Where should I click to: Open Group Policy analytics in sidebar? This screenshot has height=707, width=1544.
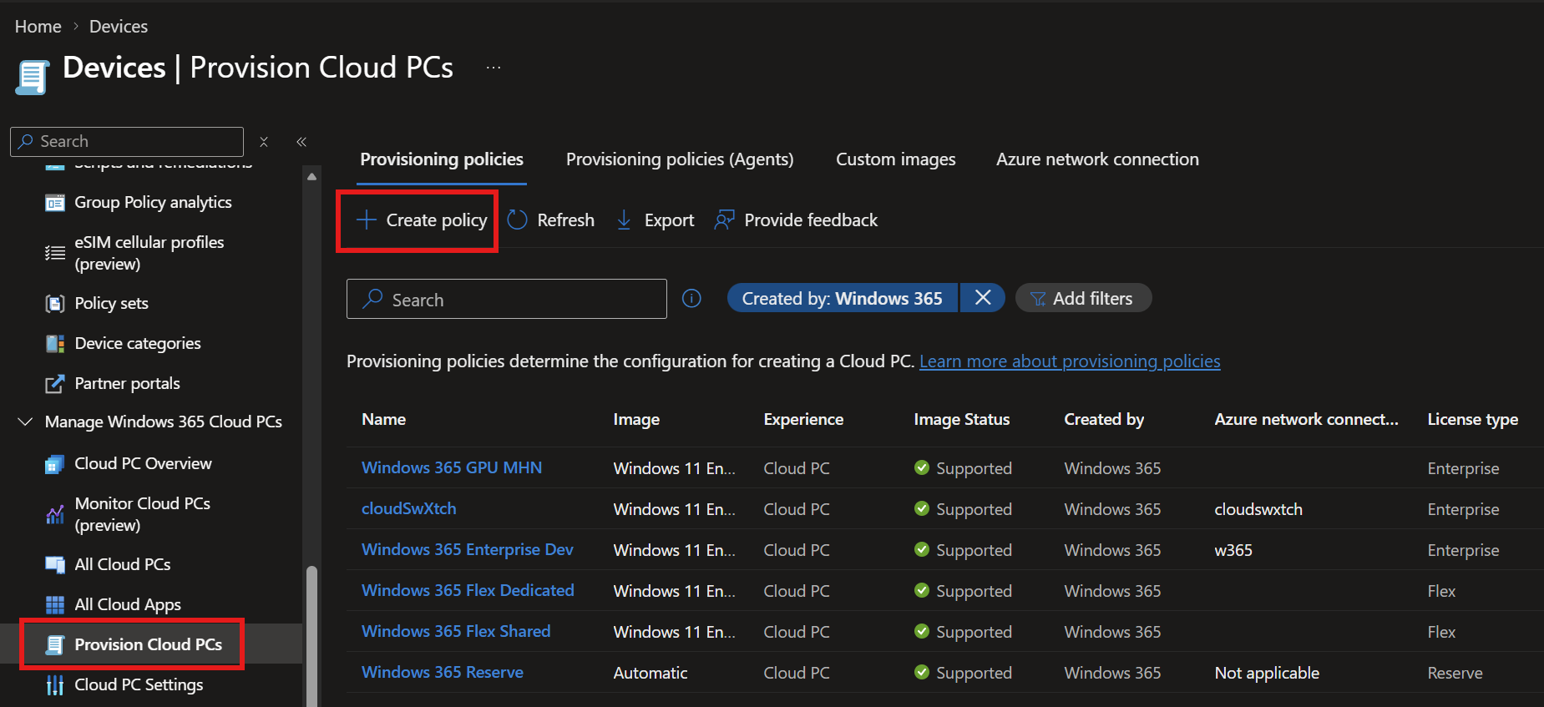click(x=154, y=203)
